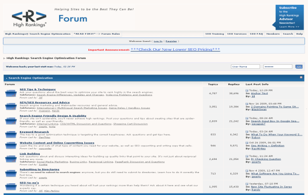Open PageRank Discussion and Questions subforum
Screen dimensions: 308x195
(140, 162)
